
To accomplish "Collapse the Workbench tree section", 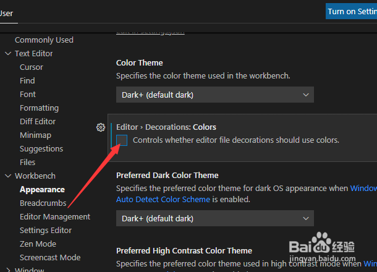I will [8, 176].
